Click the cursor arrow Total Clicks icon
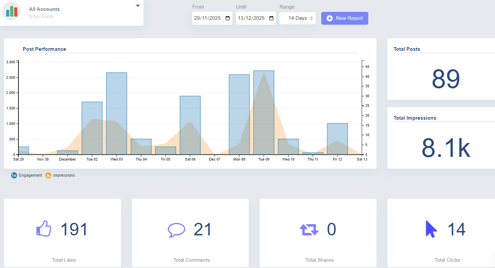Viewport: 495px width, 268px height. point(431,229)
